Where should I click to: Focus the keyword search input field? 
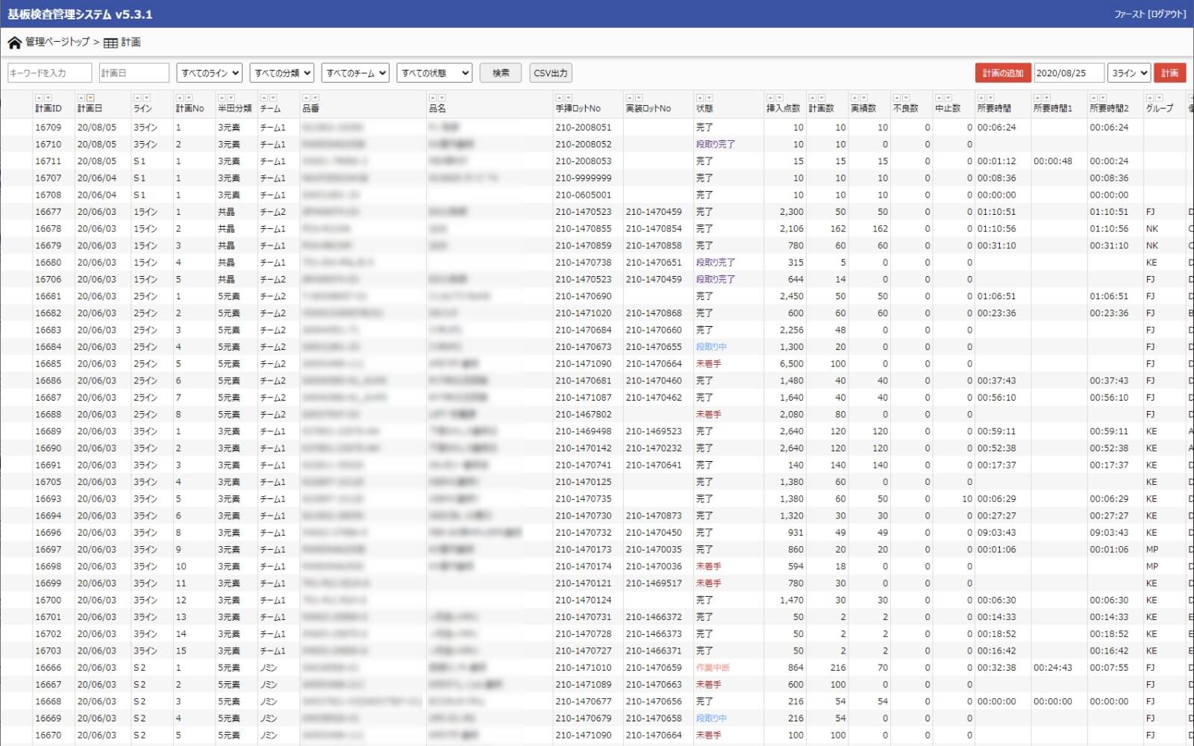click(x=49, y=73)
